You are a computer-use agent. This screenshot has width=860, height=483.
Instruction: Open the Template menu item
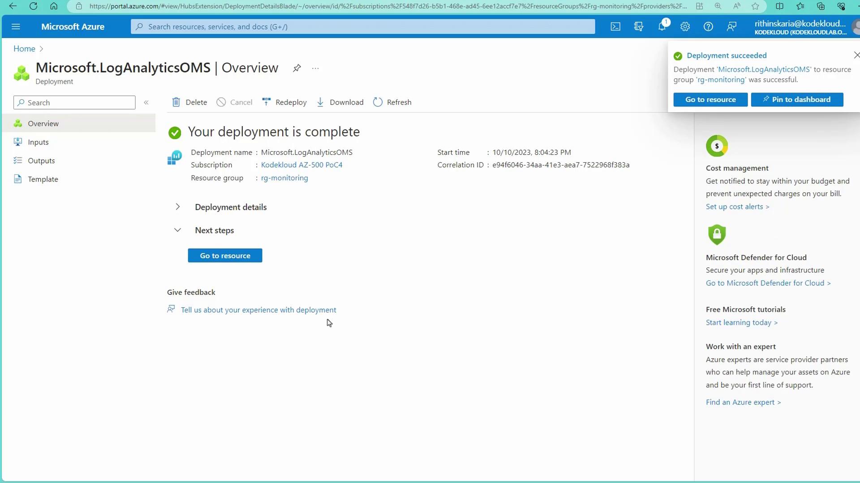click(x=43, y=179)
